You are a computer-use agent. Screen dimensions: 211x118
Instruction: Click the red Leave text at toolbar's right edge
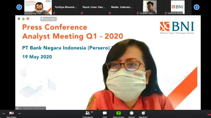tap(209, 114)
